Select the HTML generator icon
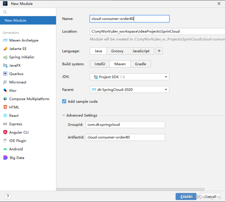The width and height of the screenshot is (225, 202). pyautogui.click(x=5, y=107)
